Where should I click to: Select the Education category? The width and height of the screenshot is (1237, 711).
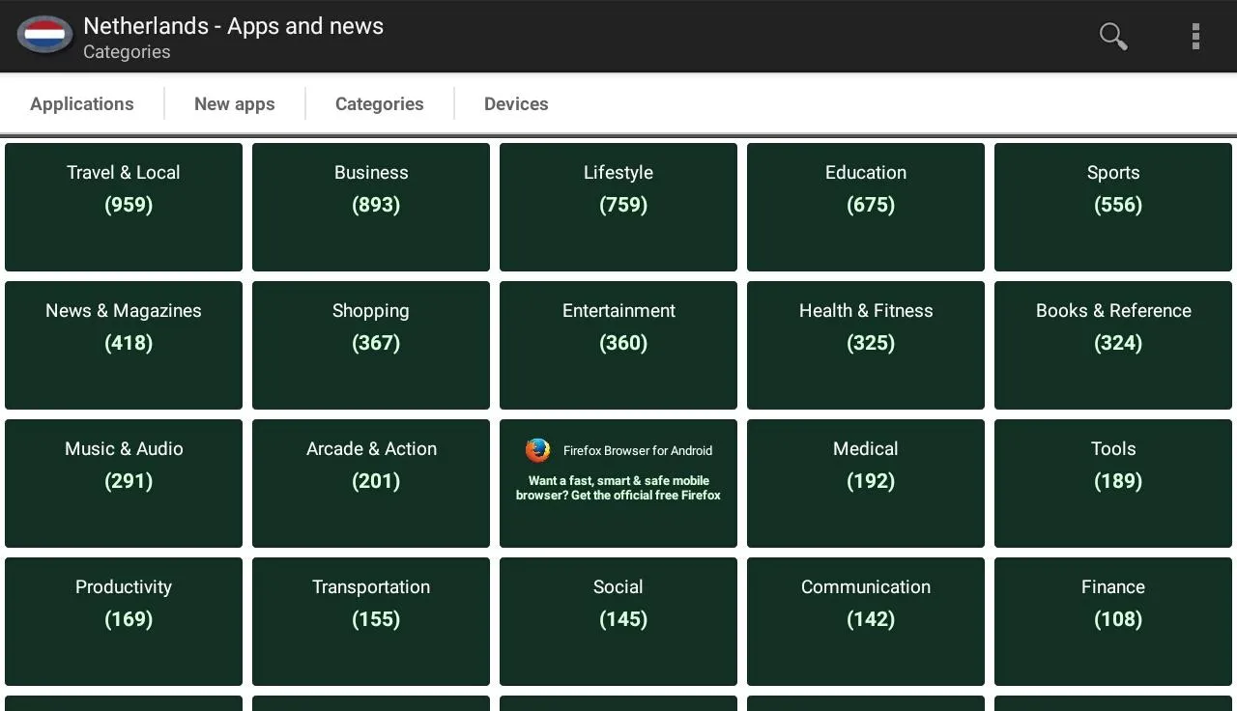866,207
